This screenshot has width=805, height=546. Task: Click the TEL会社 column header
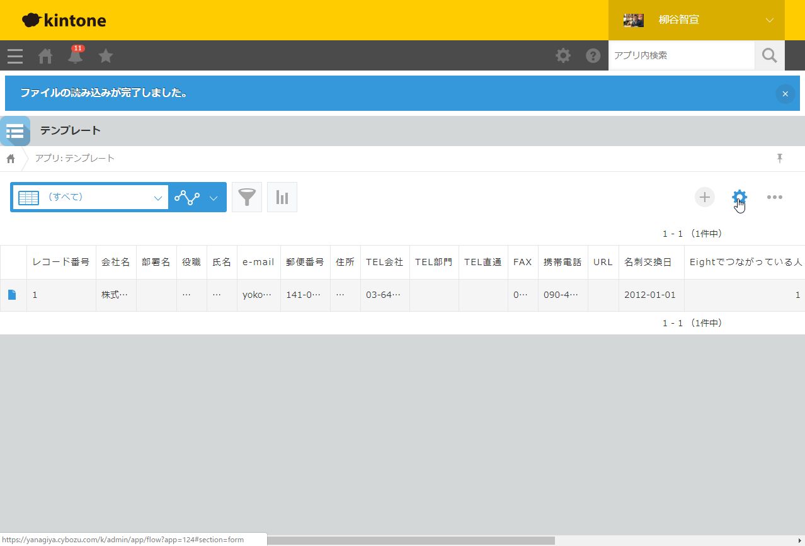pyautogui.click(x=385, y=262)
